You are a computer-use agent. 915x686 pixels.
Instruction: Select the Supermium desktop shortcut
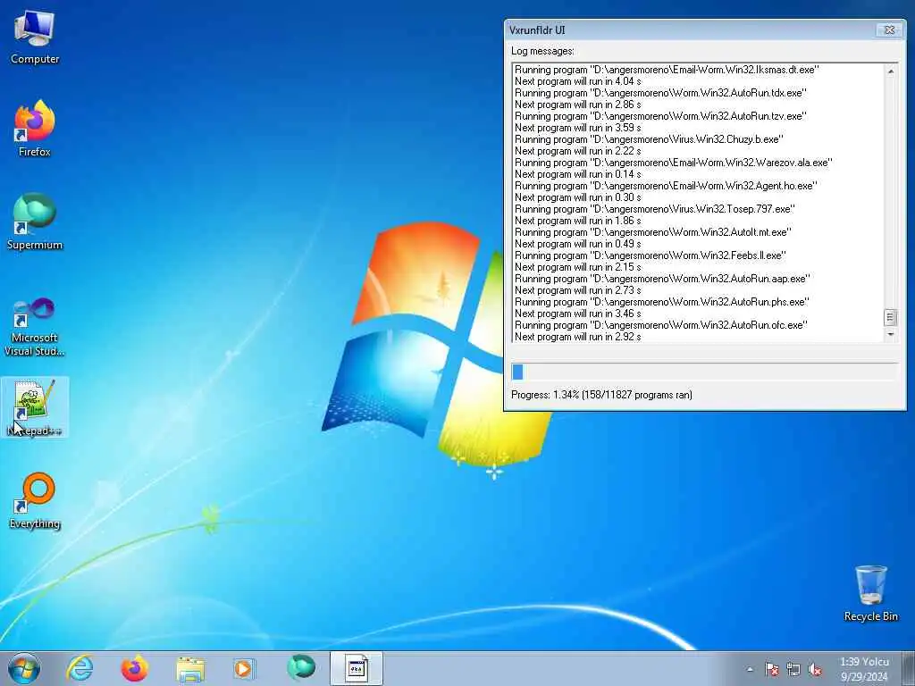(x=35, y=222)
